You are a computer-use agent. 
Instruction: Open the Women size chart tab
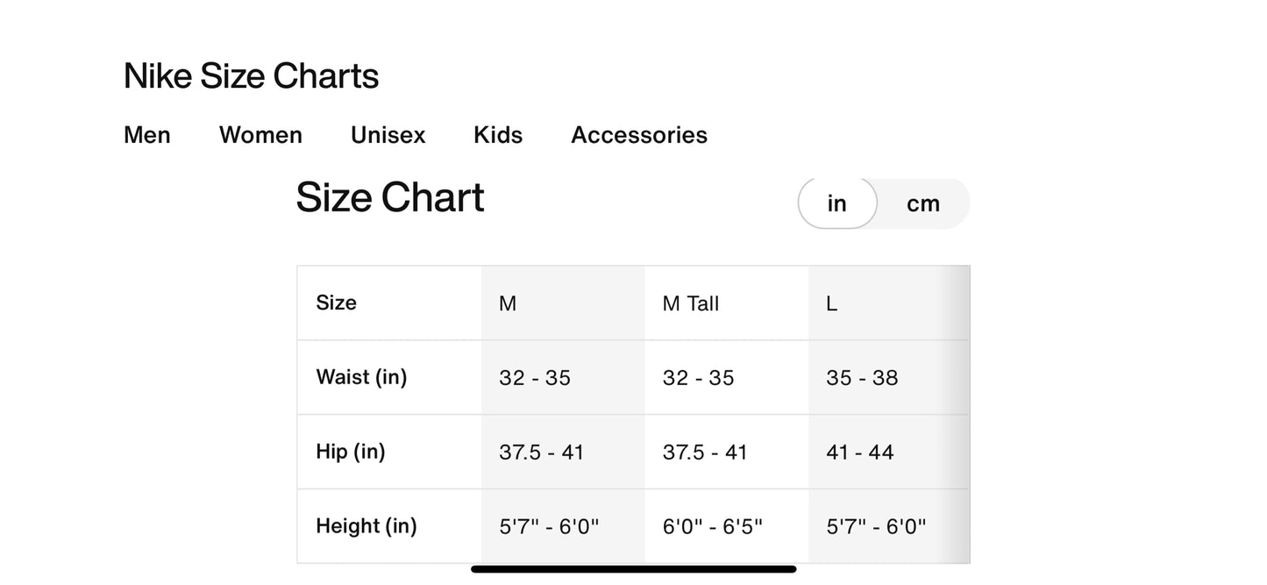[260, 135]
